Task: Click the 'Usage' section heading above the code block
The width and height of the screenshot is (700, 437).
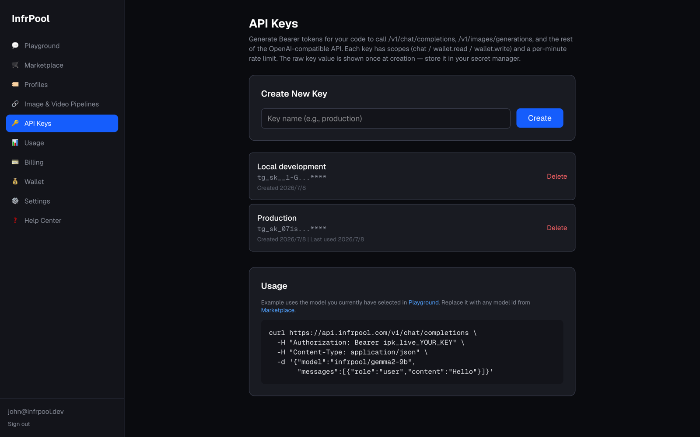Action: [x=274, y=286]
